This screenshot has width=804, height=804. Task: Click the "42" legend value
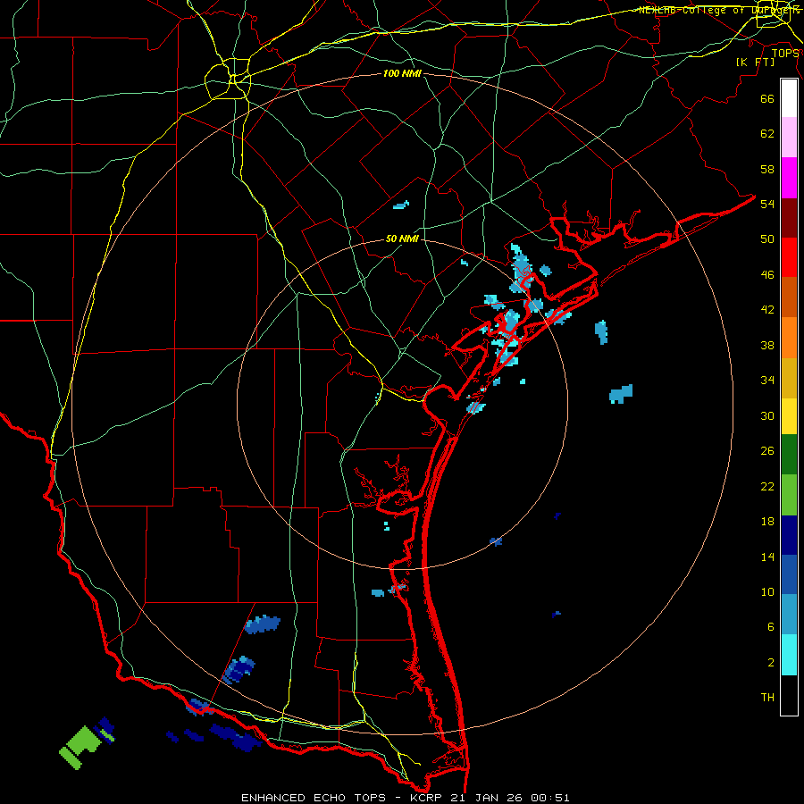point(767,309)
